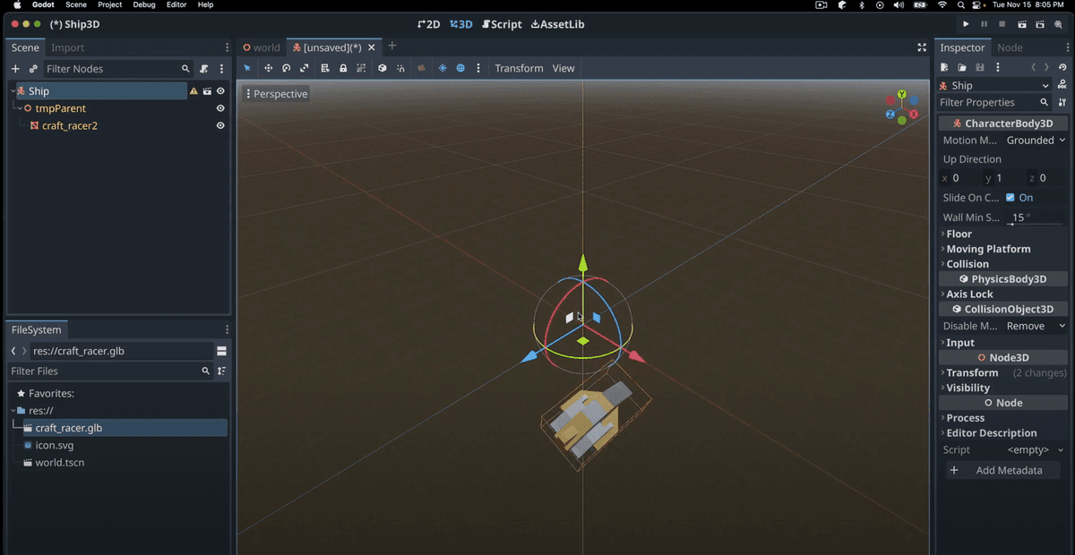The width and height of the screenshot is (1075, 555).
Task: Open the Node tab in Inspector
Action: click(1009, 47)
